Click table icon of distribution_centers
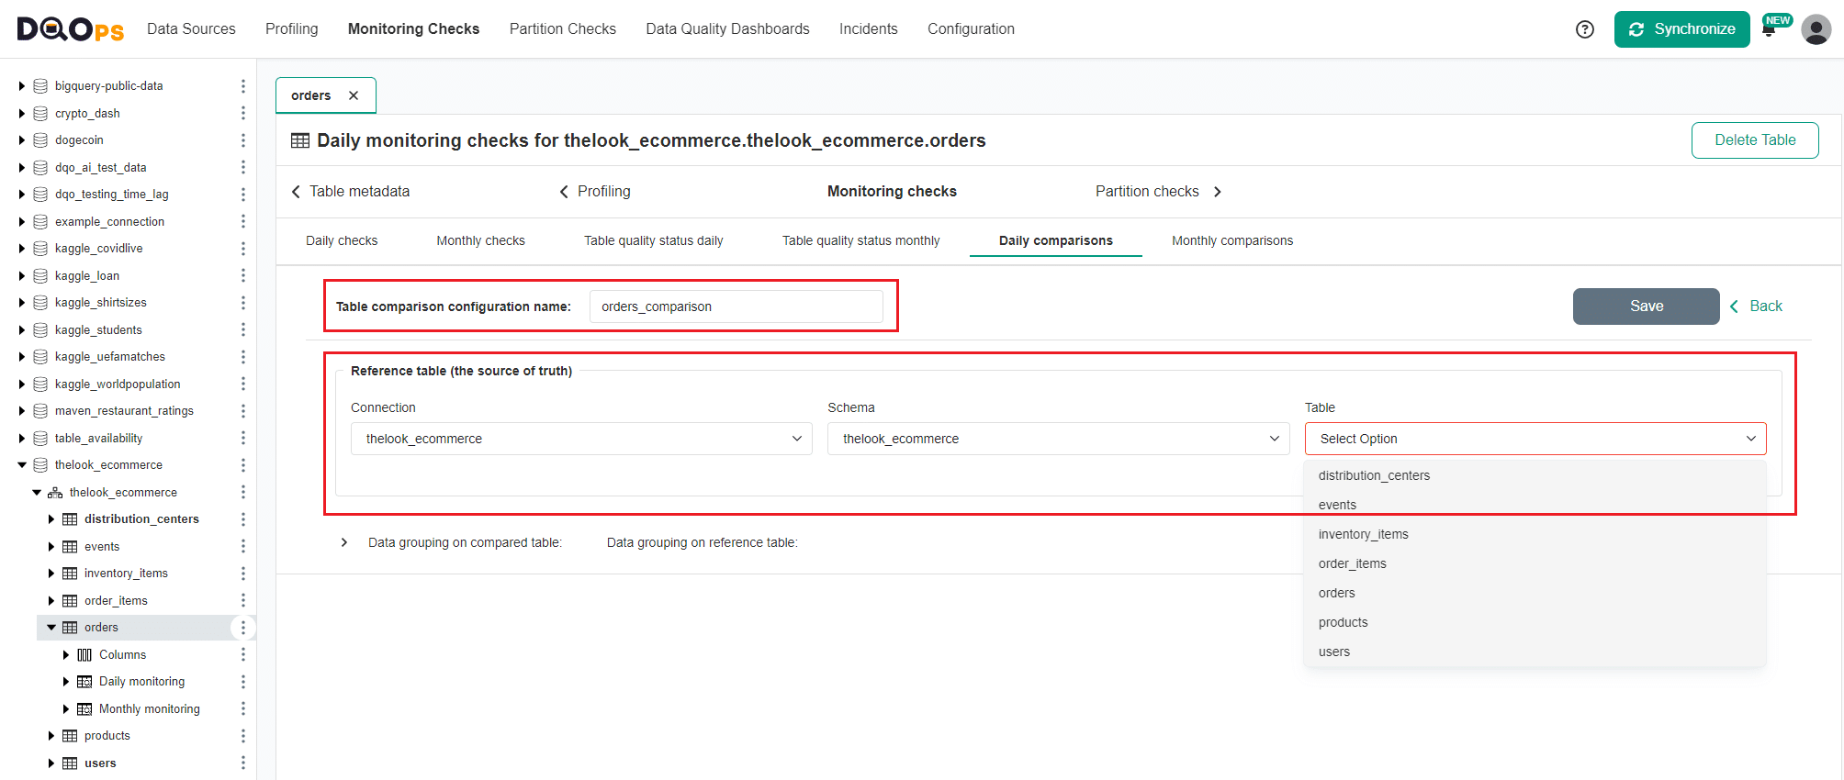The width and height of the screenshot is (1844, 780). [70, 519]
